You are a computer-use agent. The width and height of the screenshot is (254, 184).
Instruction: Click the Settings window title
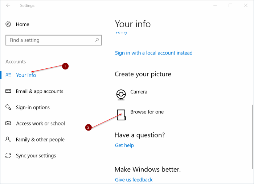coord(27,5)
